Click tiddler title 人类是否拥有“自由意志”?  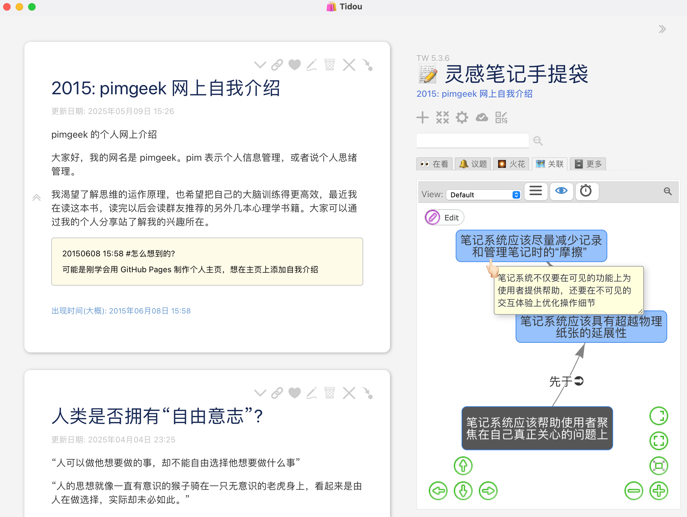coord(157,416)
